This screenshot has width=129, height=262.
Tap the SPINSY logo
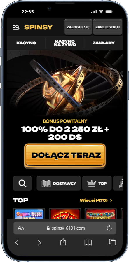[x=39, y=27]
